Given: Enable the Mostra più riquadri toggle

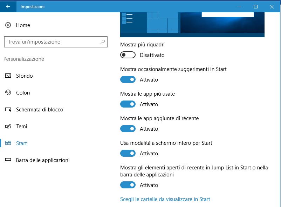Looking at the screenshot, I should click(128, 55).
